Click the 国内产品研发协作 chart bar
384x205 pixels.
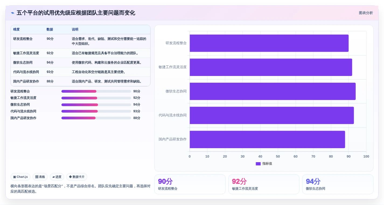coord(267,139)
